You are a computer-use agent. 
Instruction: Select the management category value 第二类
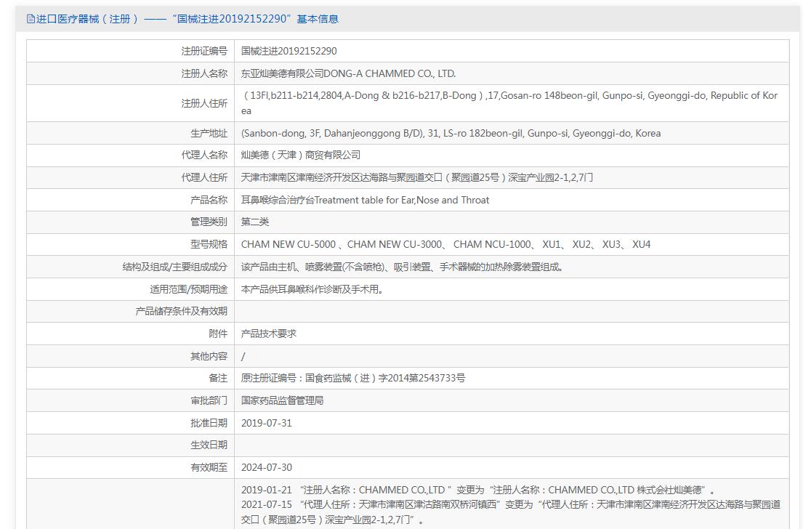coord(255,222)
